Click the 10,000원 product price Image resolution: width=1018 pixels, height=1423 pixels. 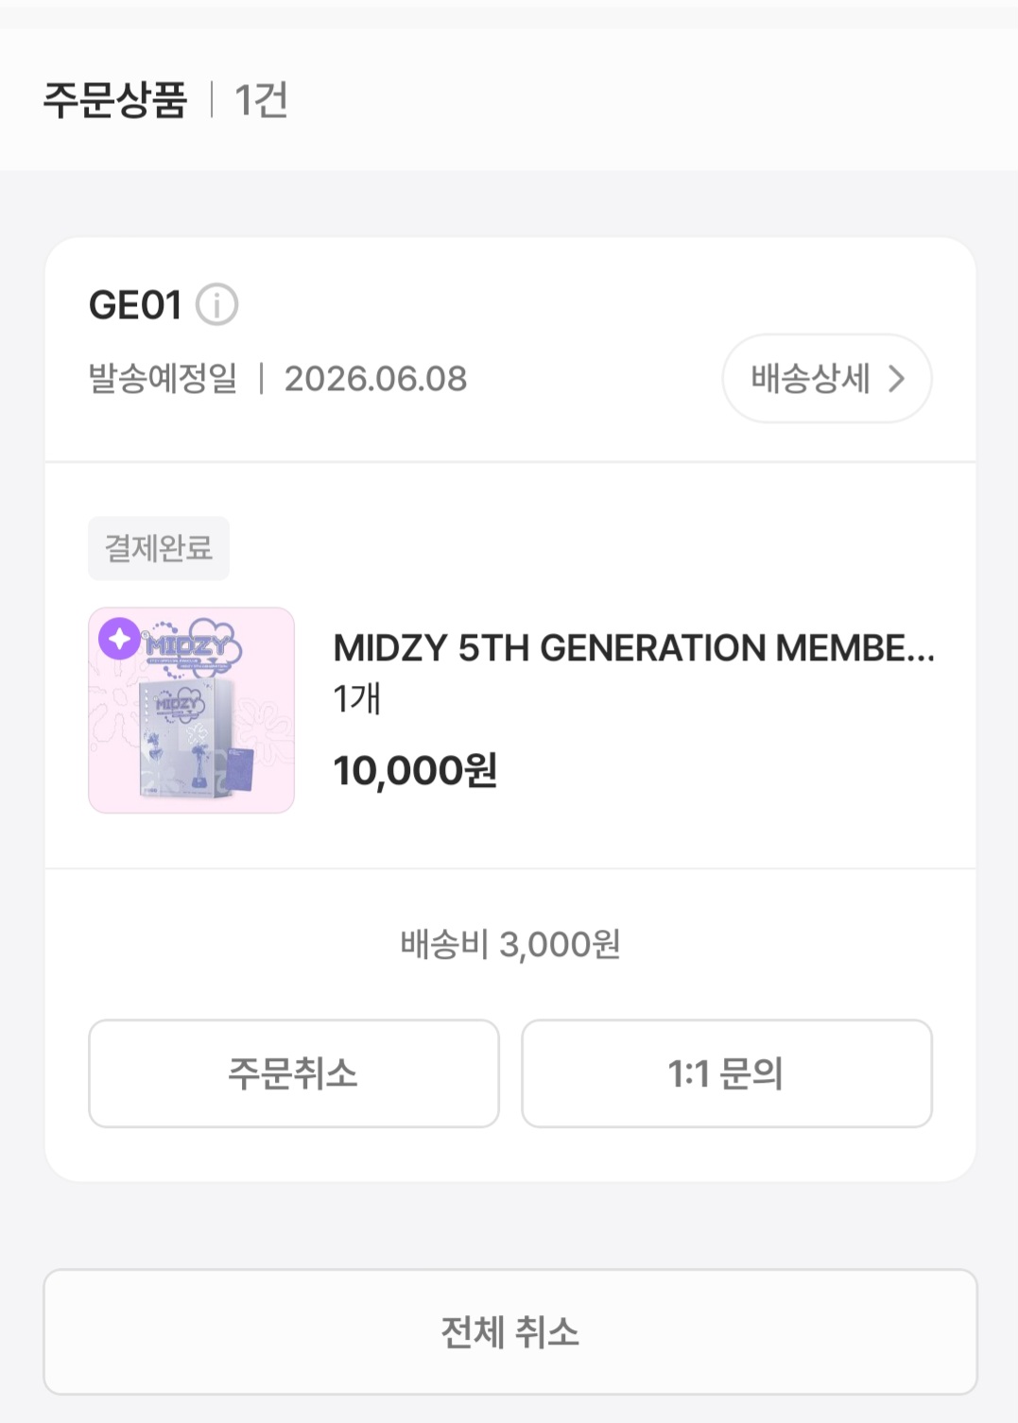[415, 771]
